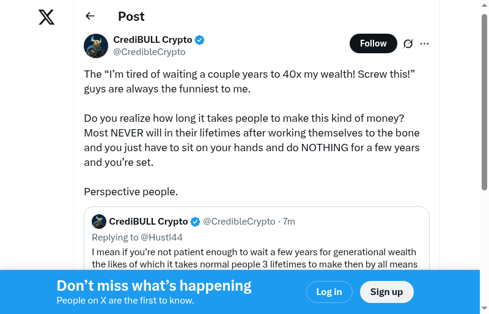The image size is (489, 314).
Task: Open the quoted post's CrediBULL Crypto name
Action: click(x=149, y=222)
